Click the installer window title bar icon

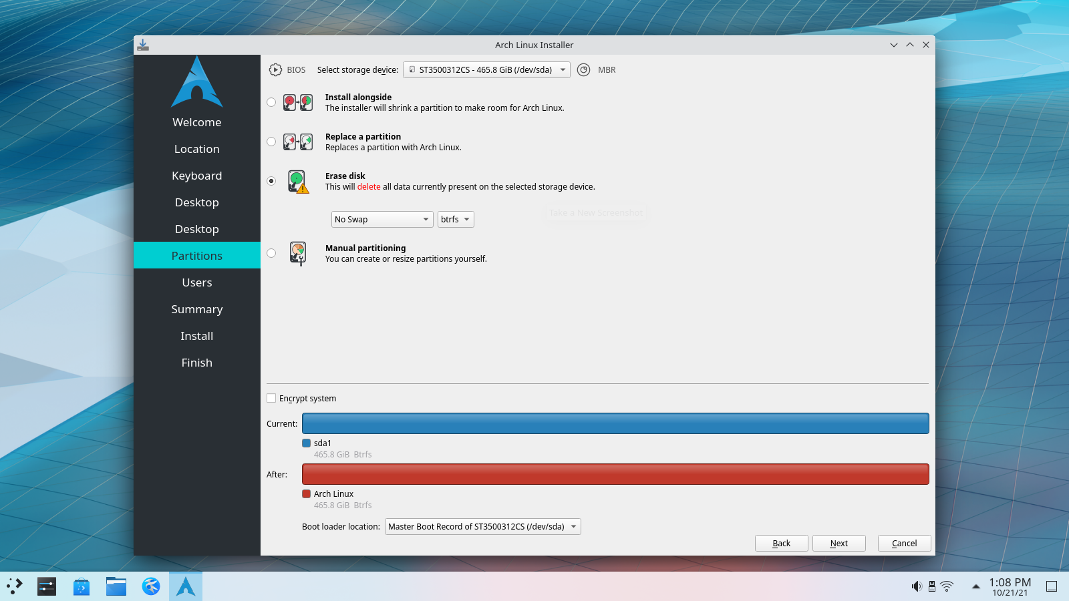(143, 45)
